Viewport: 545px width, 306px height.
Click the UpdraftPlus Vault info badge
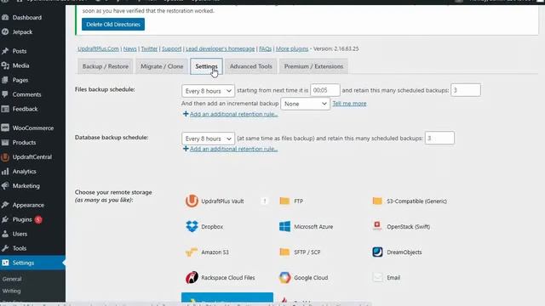tap(265, 201)
